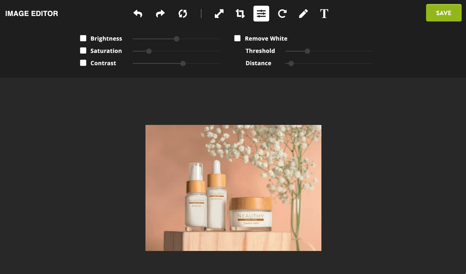Select the Crop tool
Screen dimensions: 466x274
pyautogui.click(x=240, y=14)
